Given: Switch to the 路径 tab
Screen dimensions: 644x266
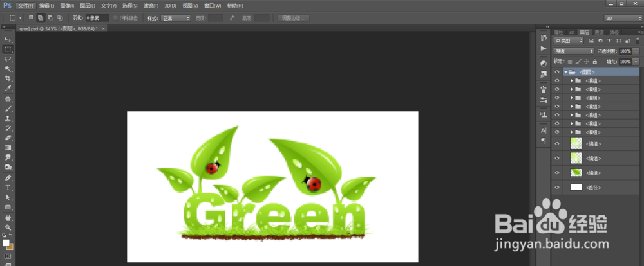Looking at the screenshot, I should (x=614, y=32).
